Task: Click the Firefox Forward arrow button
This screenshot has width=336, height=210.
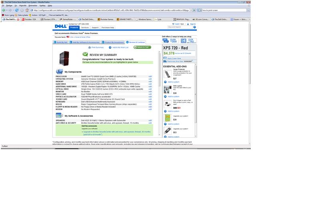Action: (10, 10)
